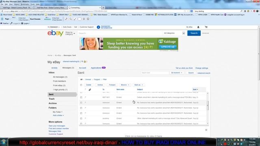Show Flagged messages filter
The width and height of the screenshot is (260, 146).
pyautogui.click(x=97, y=79)
